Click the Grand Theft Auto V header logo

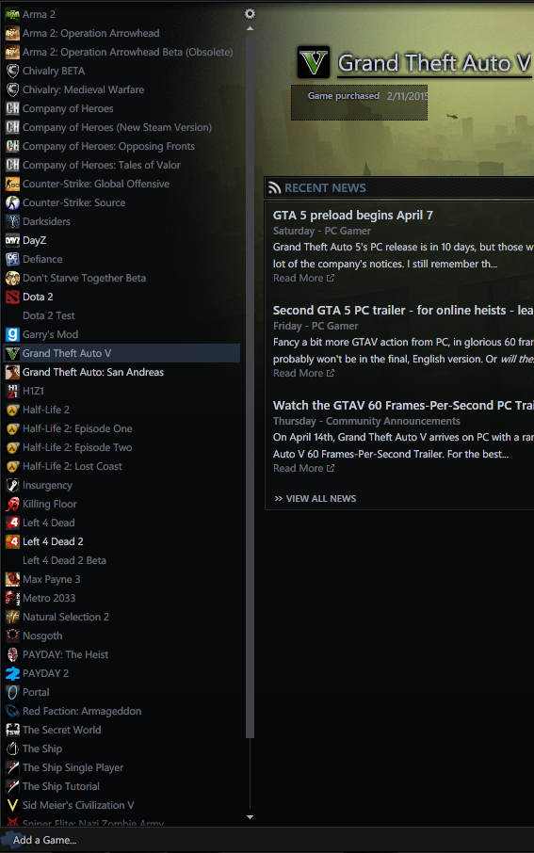pos(314,62)
